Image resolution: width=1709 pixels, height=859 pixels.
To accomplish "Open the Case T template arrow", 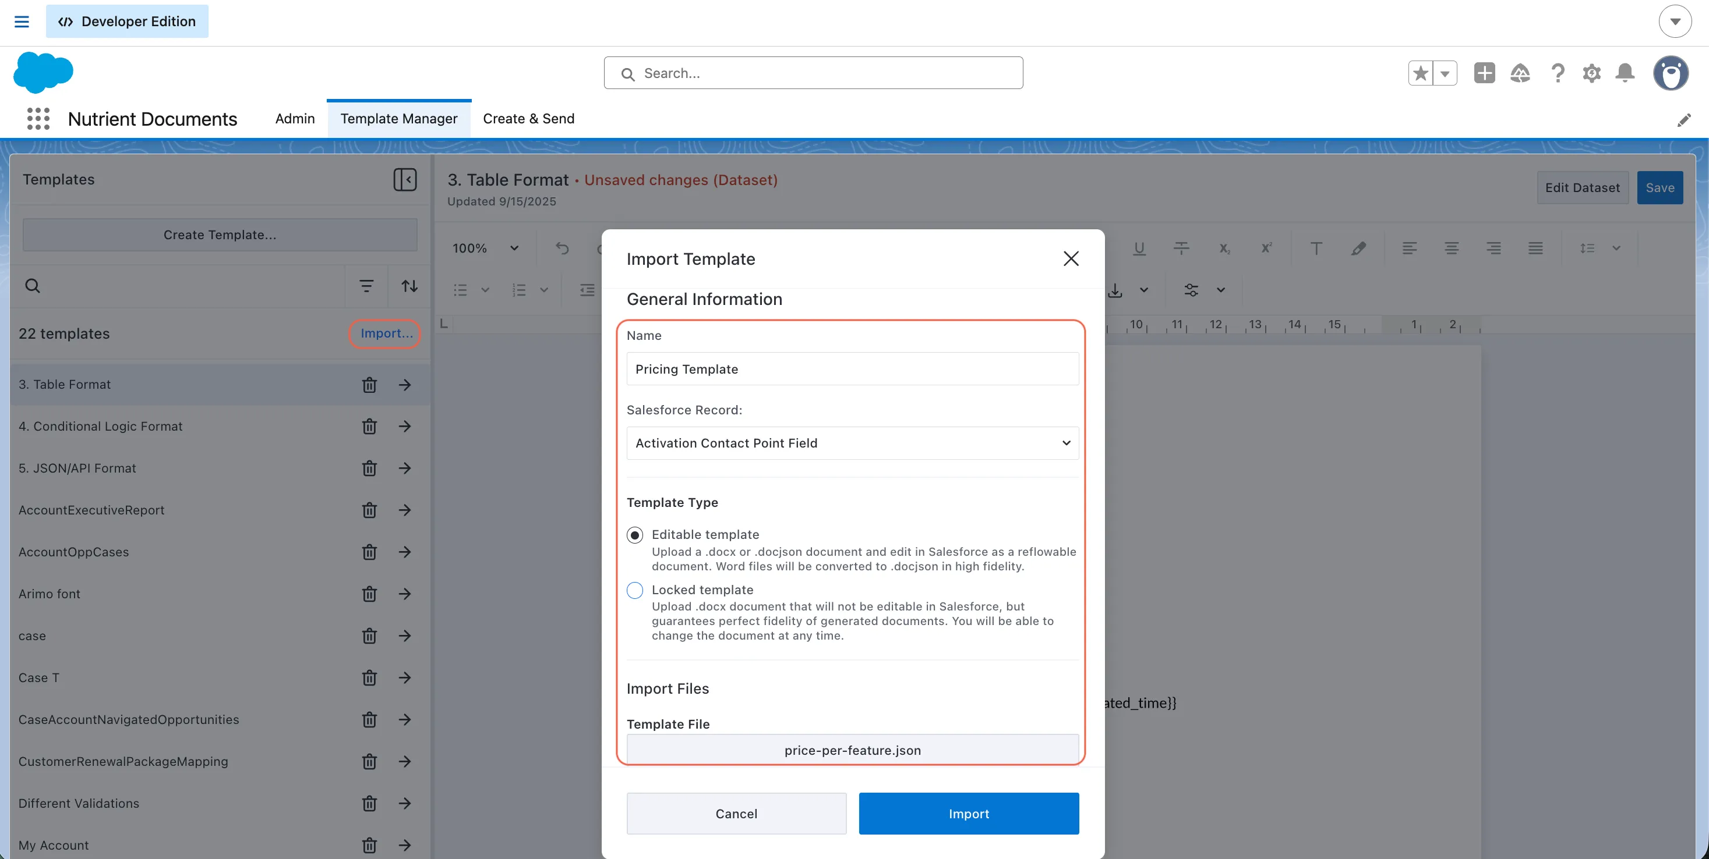I will [x=405, y=677].
